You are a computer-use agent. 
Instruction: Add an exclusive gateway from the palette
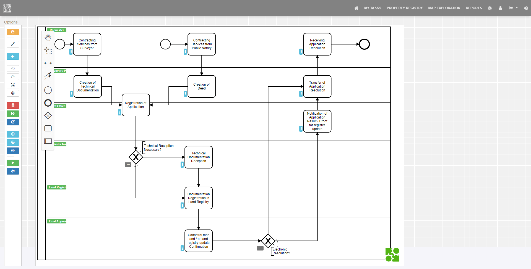[x=48, y=115]
